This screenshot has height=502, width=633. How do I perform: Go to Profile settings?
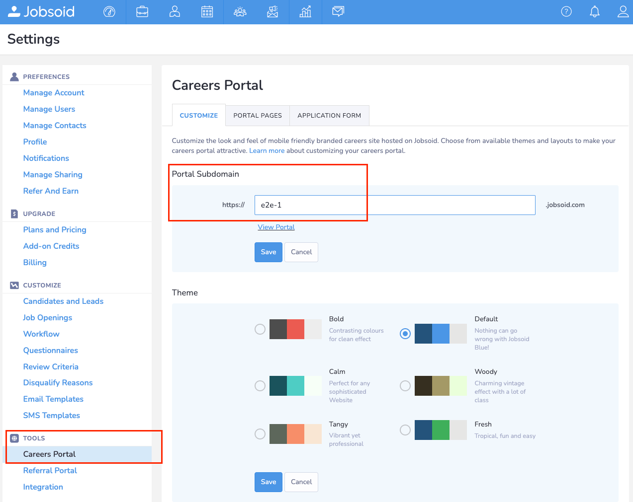35,142
